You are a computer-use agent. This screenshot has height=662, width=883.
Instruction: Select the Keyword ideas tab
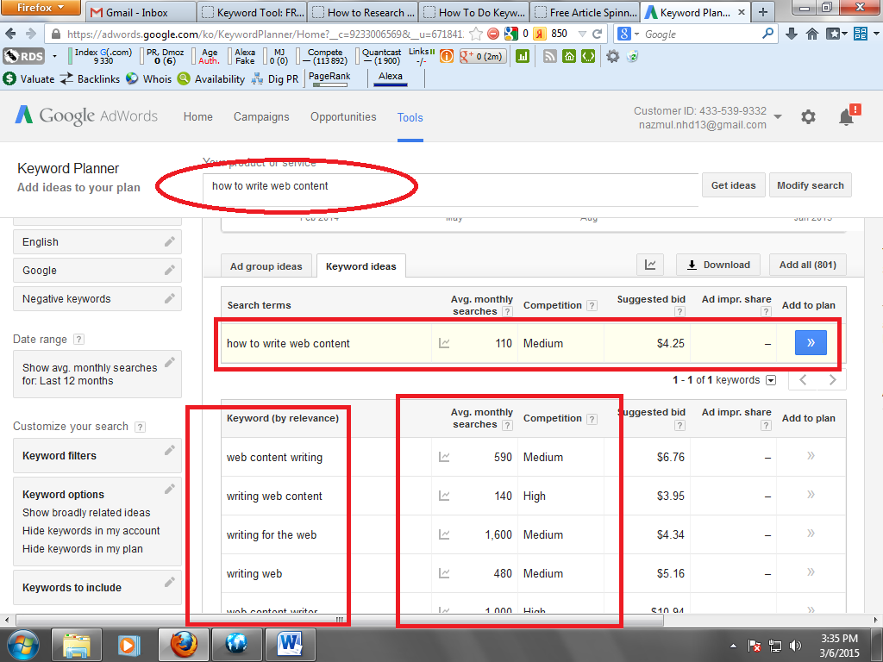(361, 266)
